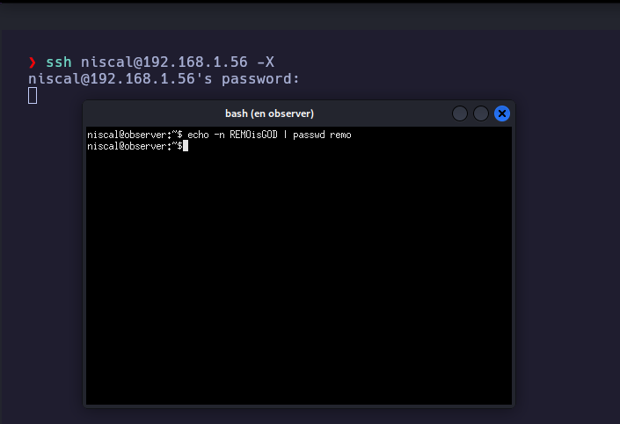Minimize the bash (en observer) window
This screenshot has width=620, height=424.
460,113
